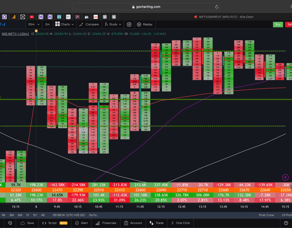Image resolution: width=292 pixels, height=228 pixels.
Task: Select 1M date range
Action: pyautogui.click(x=3, y=215)
